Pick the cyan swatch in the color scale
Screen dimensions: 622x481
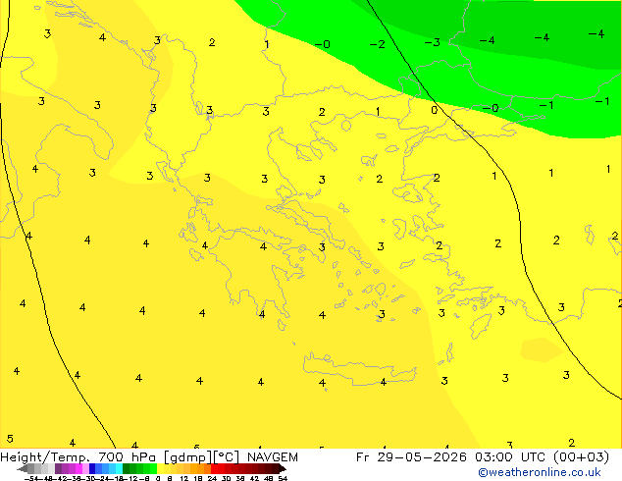click(x=120, y=468)
